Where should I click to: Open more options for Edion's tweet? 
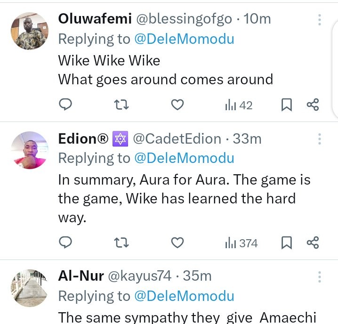click(320, 139)
